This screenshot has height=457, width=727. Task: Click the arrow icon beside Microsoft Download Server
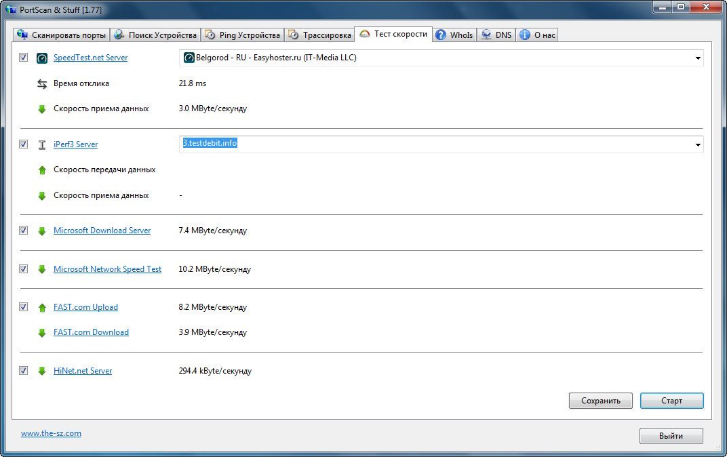point(42,231)
